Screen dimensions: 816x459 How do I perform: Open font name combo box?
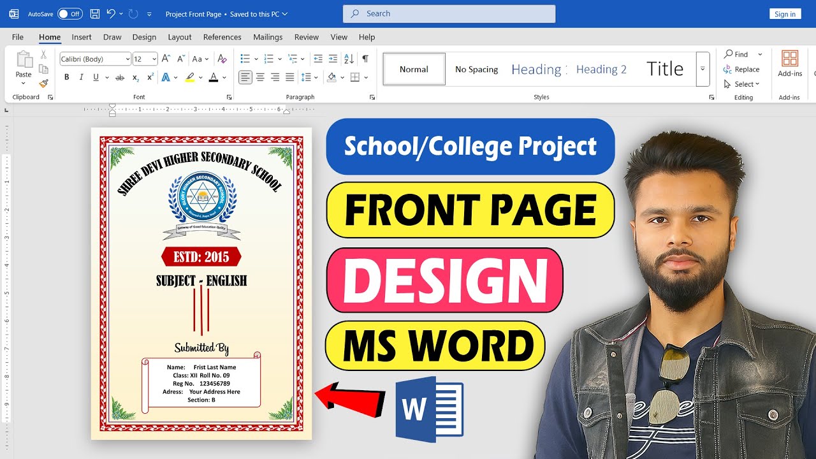pos(95,59)
